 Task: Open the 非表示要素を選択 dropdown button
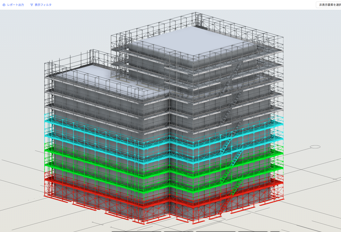tap(329, 5)
